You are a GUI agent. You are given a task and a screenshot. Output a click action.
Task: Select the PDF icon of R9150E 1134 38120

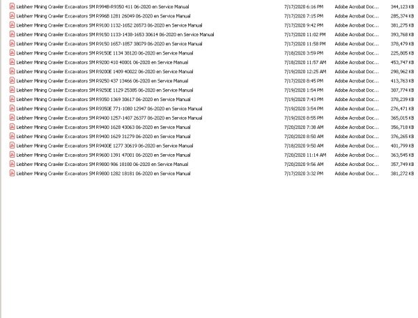tap(12, 53)
